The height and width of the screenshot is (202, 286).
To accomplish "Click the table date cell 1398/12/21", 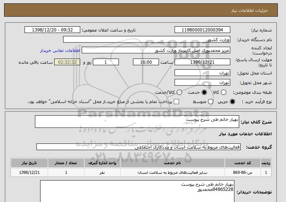I will [x=29, y=172].
